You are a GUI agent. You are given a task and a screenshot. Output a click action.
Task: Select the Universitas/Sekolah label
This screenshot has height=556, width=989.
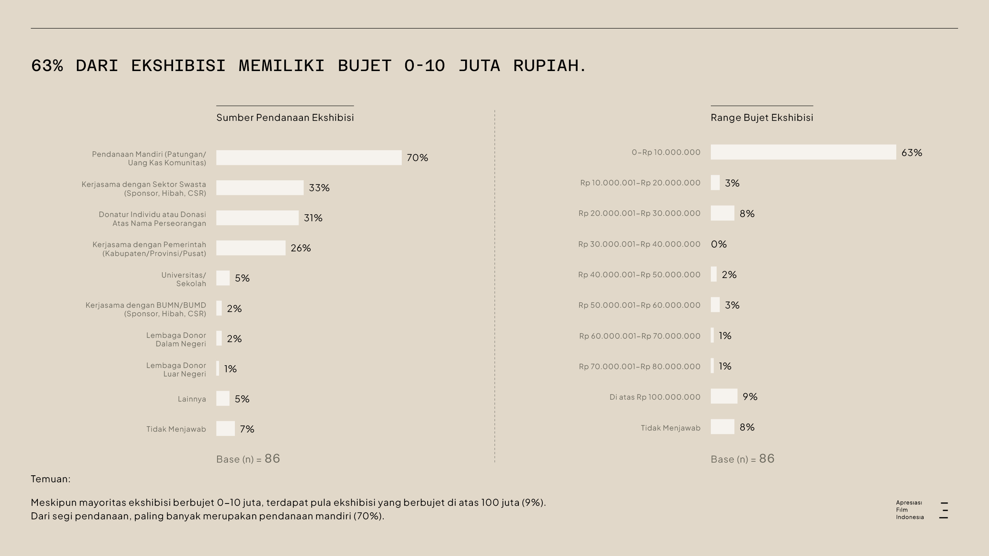[184, 279]
